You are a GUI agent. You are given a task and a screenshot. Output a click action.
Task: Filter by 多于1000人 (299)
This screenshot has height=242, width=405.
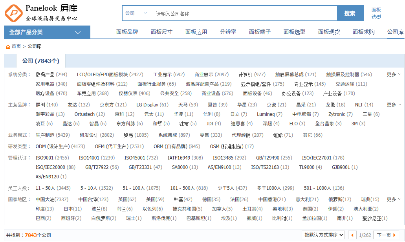pos(276,188)
